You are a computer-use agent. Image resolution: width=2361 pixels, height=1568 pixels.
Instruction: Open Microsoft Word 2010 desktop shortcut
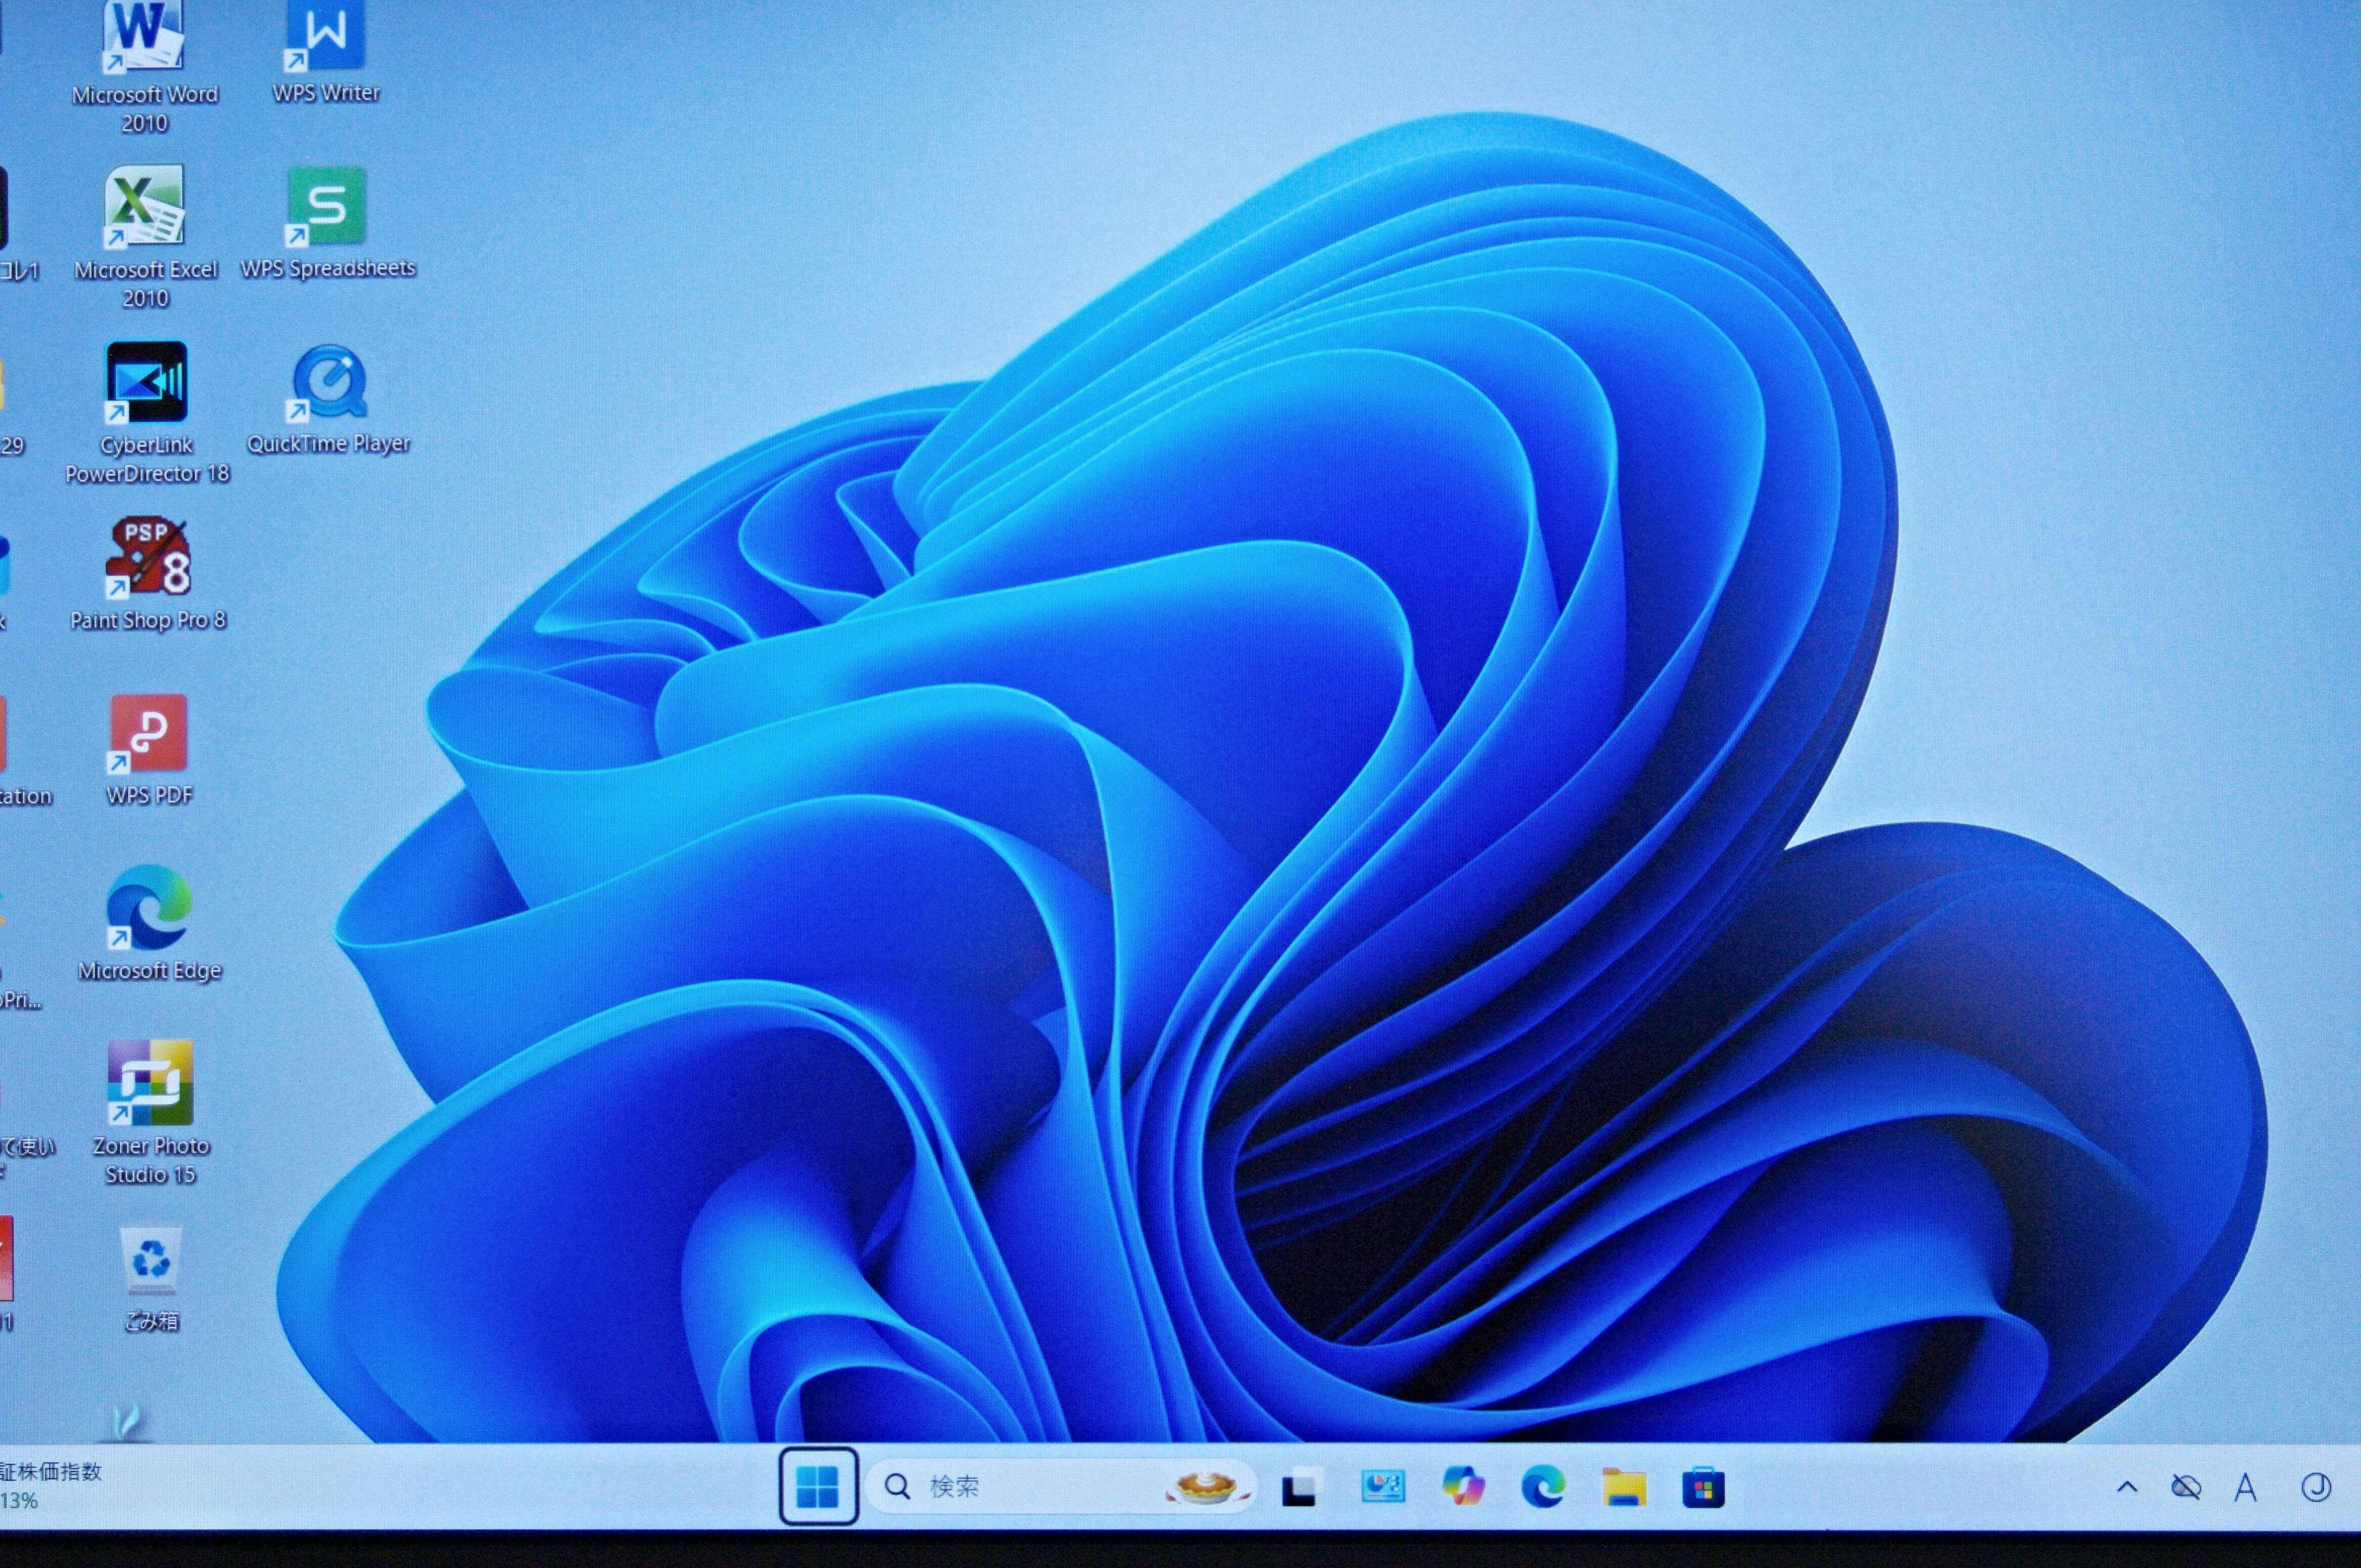144,40
